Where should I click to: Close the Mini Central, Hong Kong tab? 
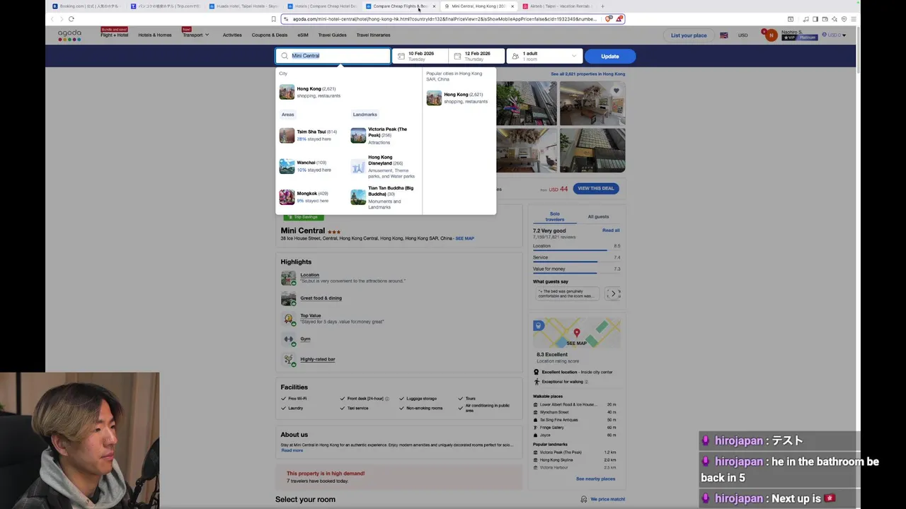point(512,6)
